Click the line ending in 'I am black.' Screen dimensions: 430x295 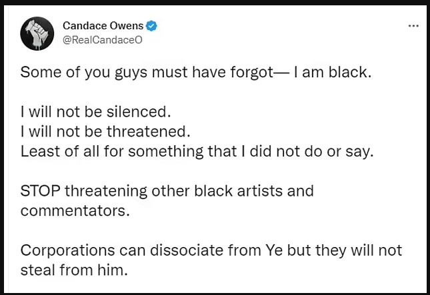click(x=196, y=73)
